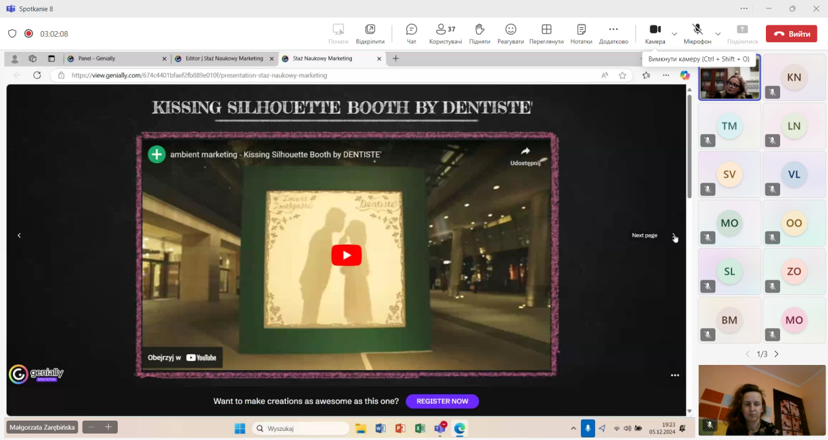Reload the Genially page
The image size is (828, 440).
tap(37, 75)
